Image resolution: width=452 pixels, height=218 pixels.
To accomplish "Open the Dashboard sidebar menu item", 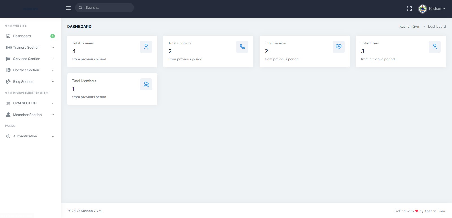I will click(22, 36).
